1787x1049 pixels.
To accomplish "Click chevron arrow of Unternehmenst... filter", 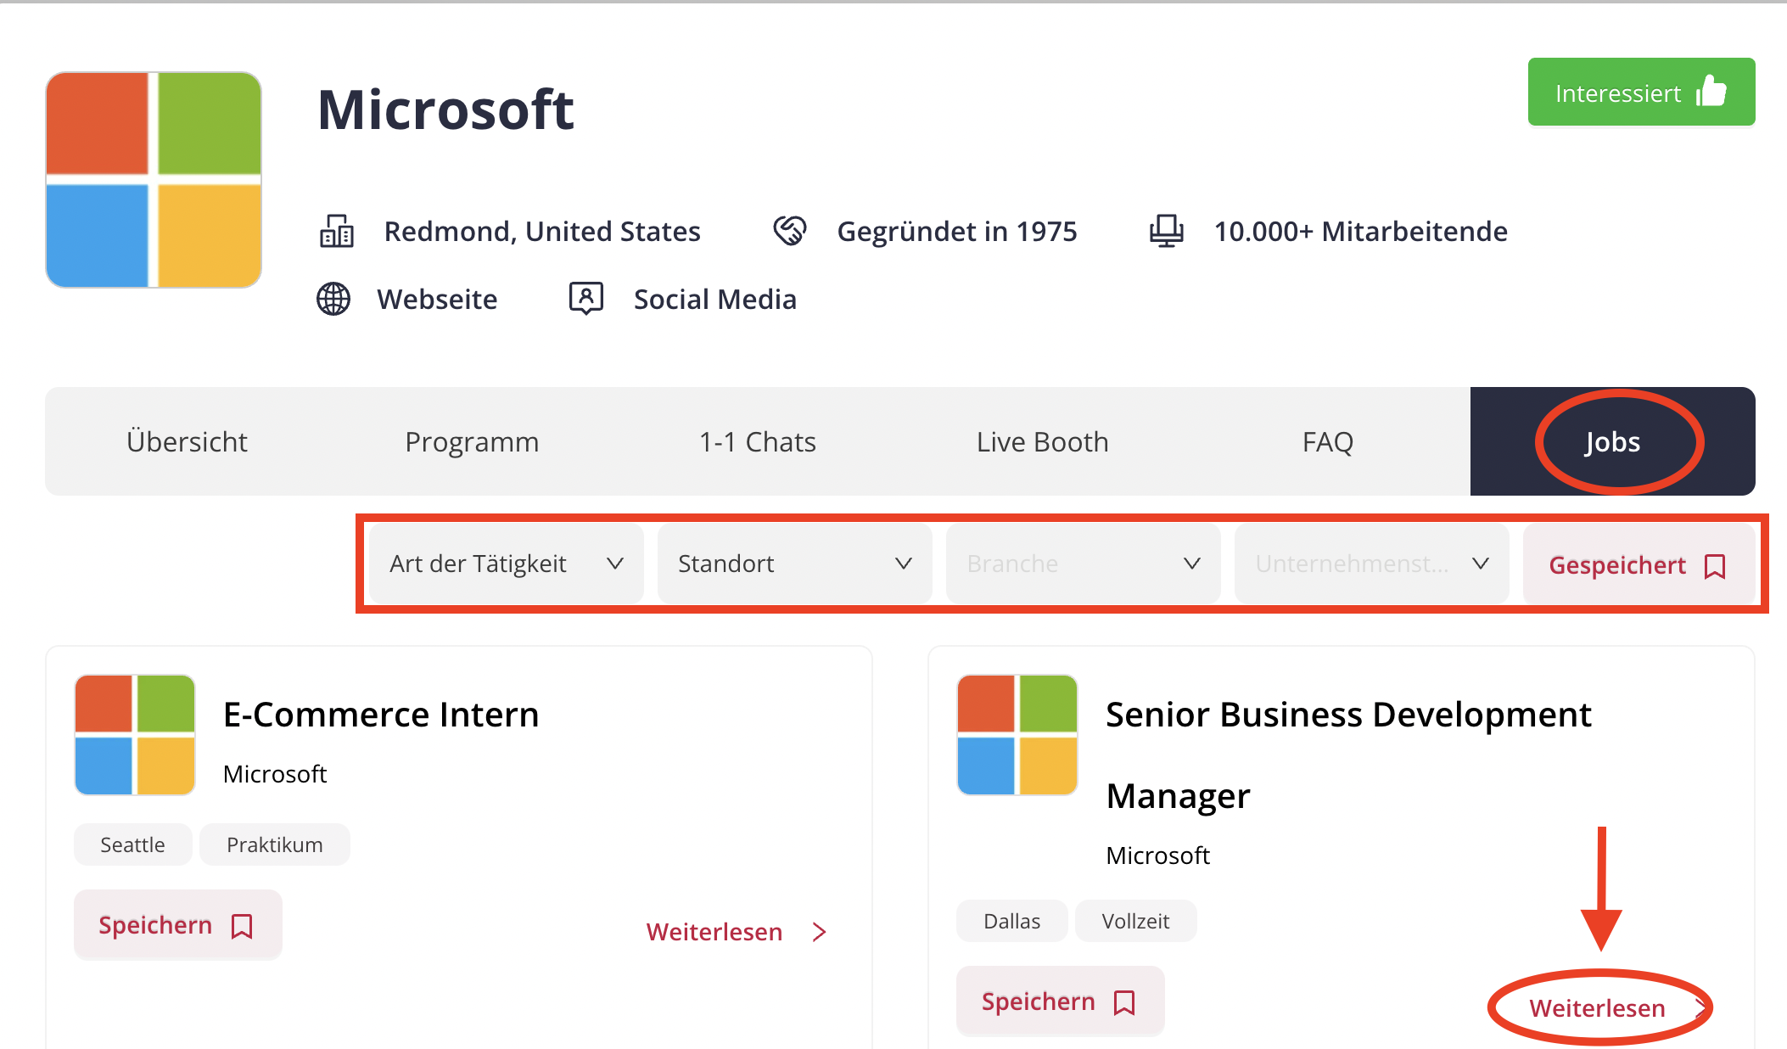I will (1481, 564).
